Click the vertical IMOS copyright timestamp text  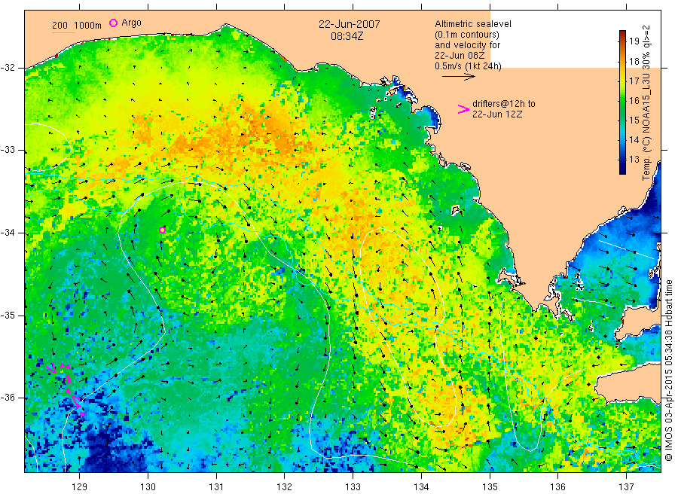tap(669, 370)
